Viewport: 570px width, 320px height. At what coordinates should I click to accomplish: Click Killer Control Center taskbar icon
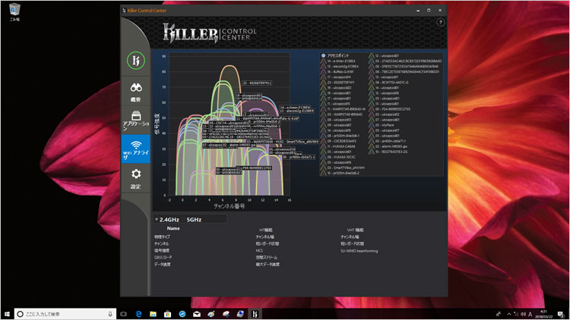[254, 312]
